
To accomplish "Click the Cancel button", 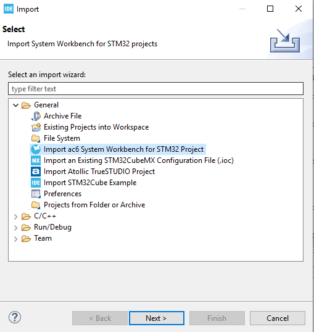I will [278, 318].
